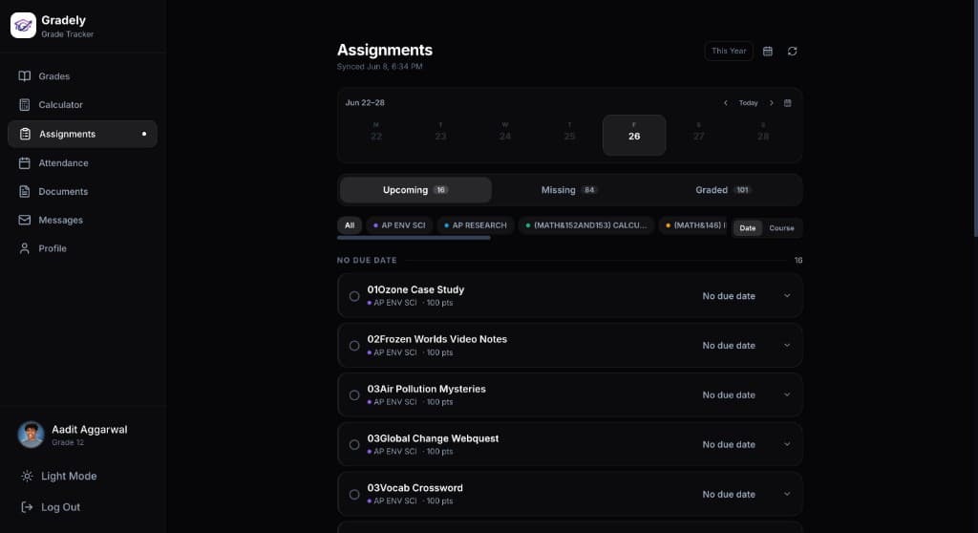The width and height of the screenshot is (978, 533).
Task: Click the Messages envelope icon
Action: tap(24, 220)
